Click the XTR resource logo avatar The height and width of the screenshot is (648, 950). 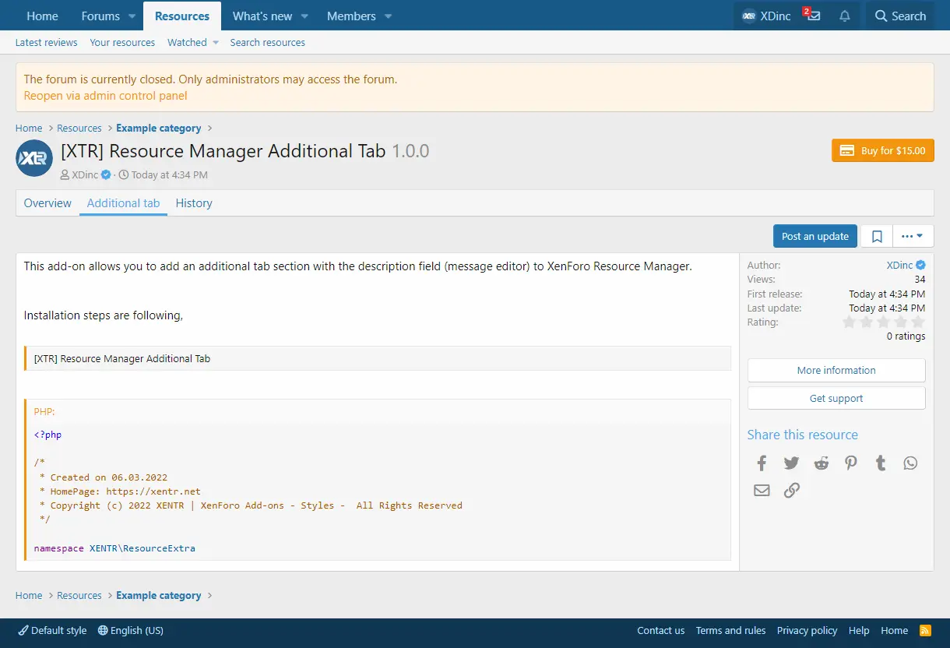(34, 158)
